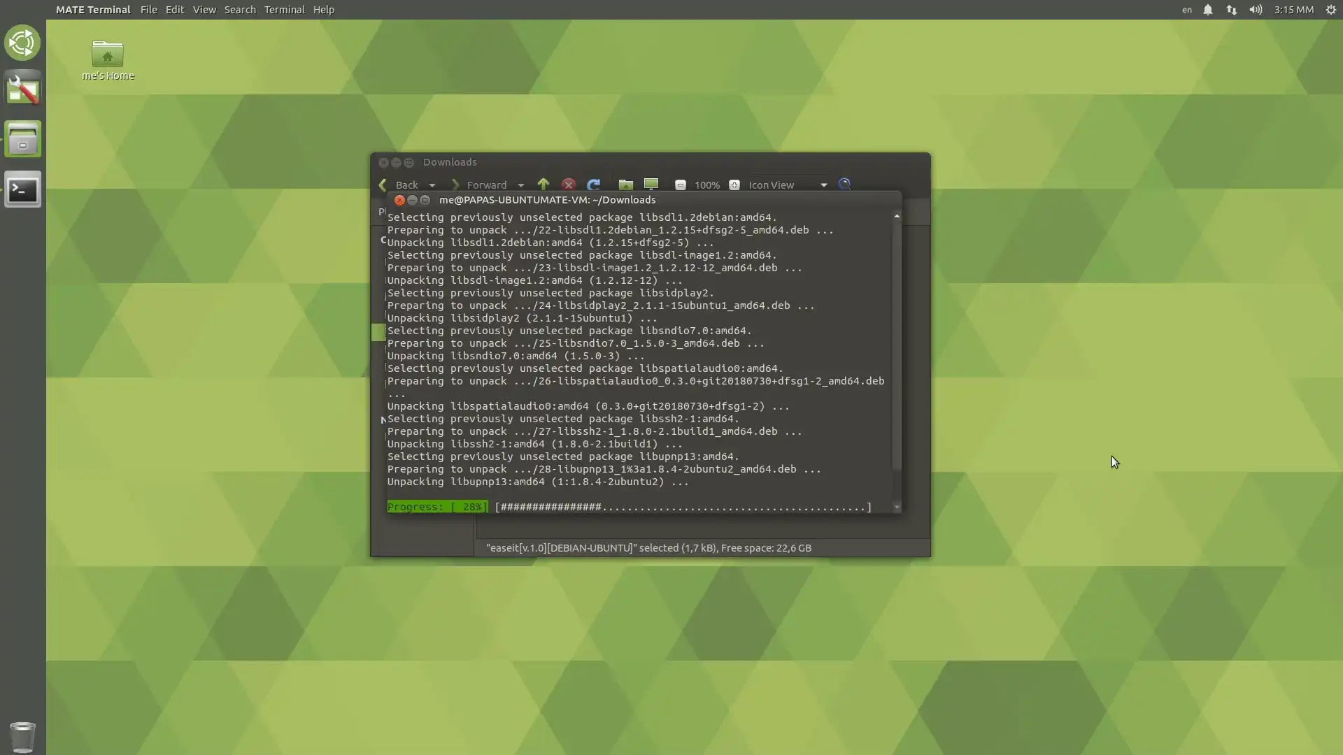The image size is (1343, 755).
Task: Open the Edit menu
Action: 175,10
